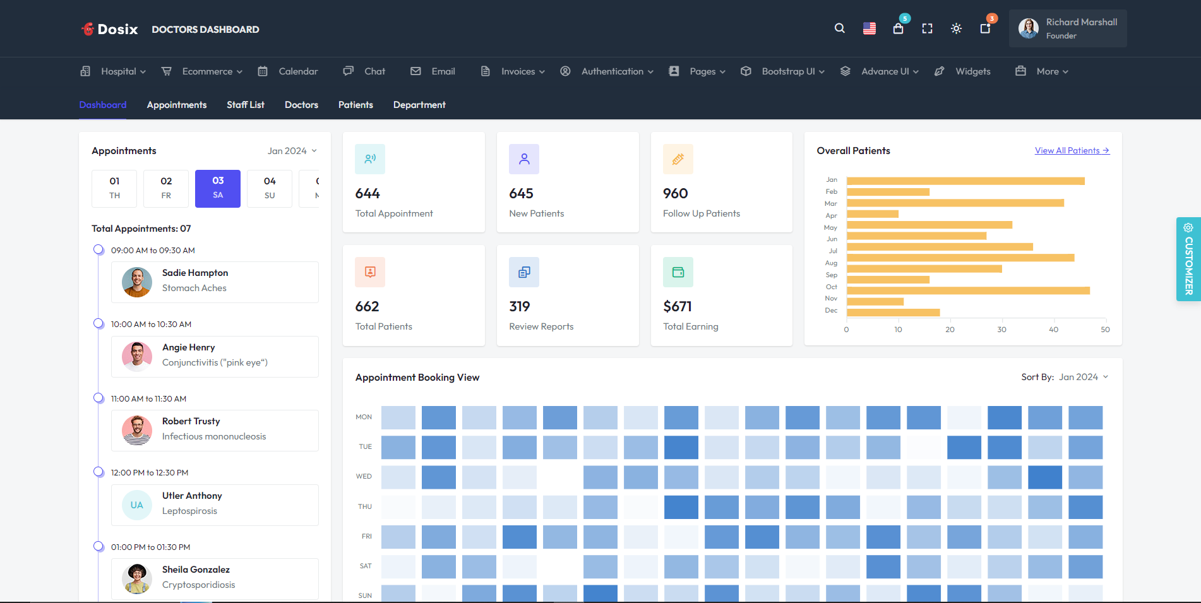Click the Oct bar in Overall Patients chart
The image size is (1201, 603).
[x=968, y=290]
